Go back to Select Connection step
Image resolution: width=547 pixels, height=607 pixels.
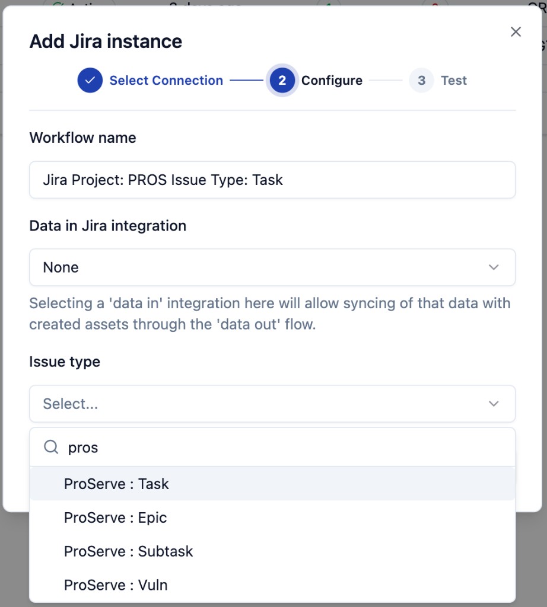pyautogui.click(x=166, y=80)
